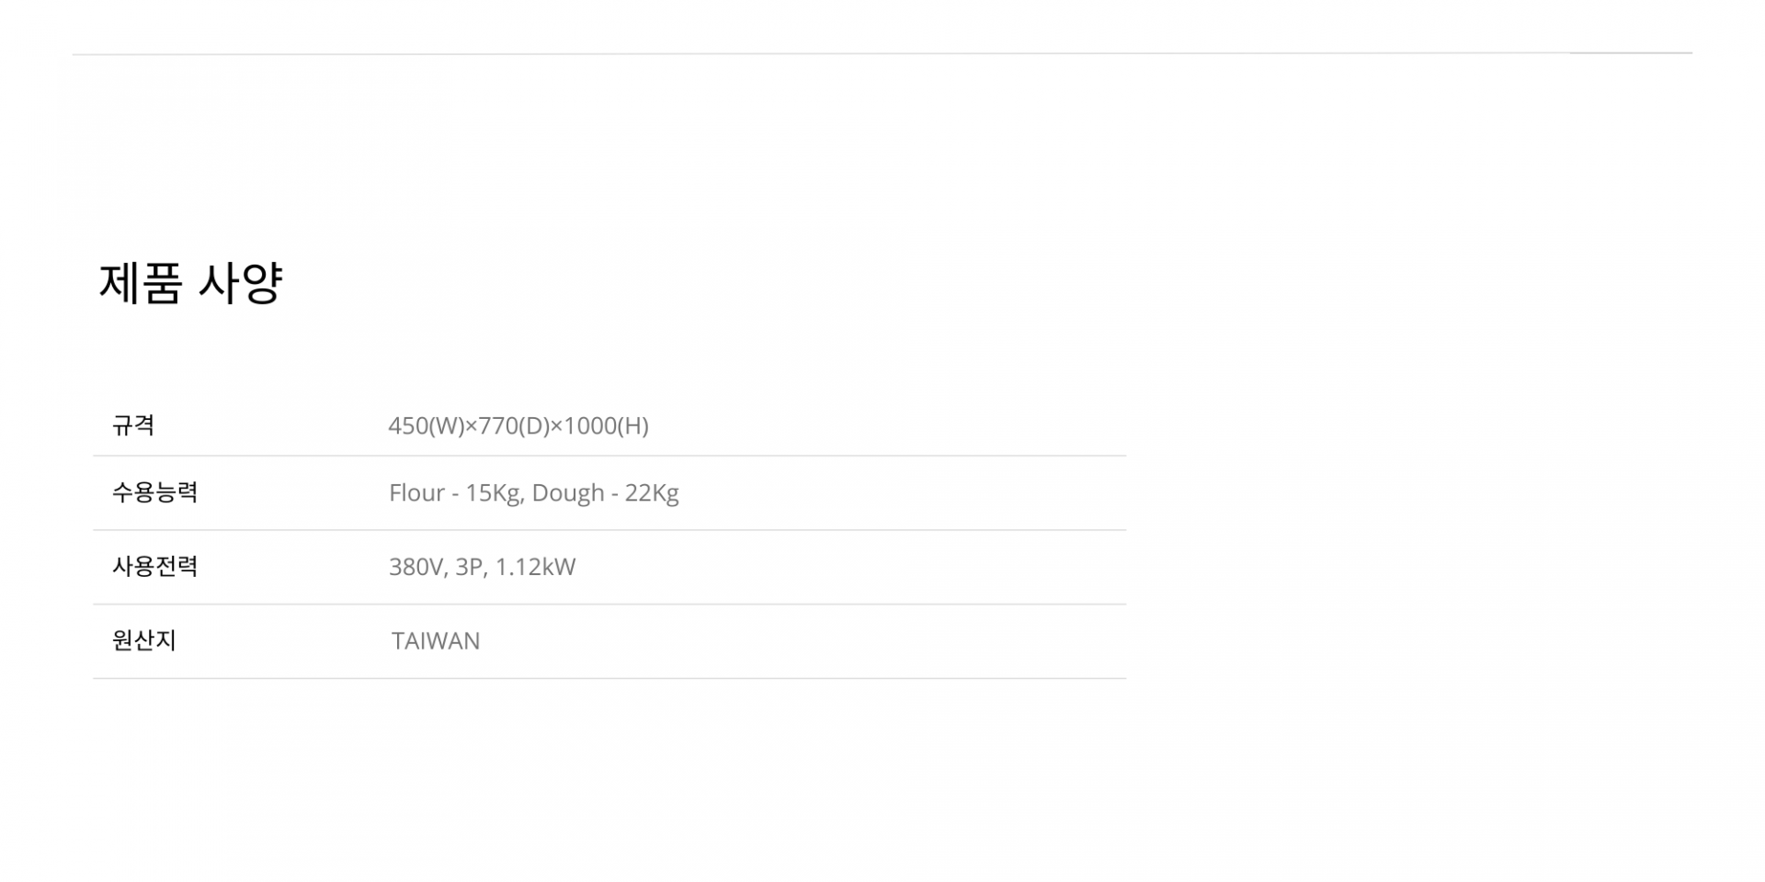Select the '22Kg' dough capacity value
This screenshot has width=1765, height=882.
tap(652, 493)
